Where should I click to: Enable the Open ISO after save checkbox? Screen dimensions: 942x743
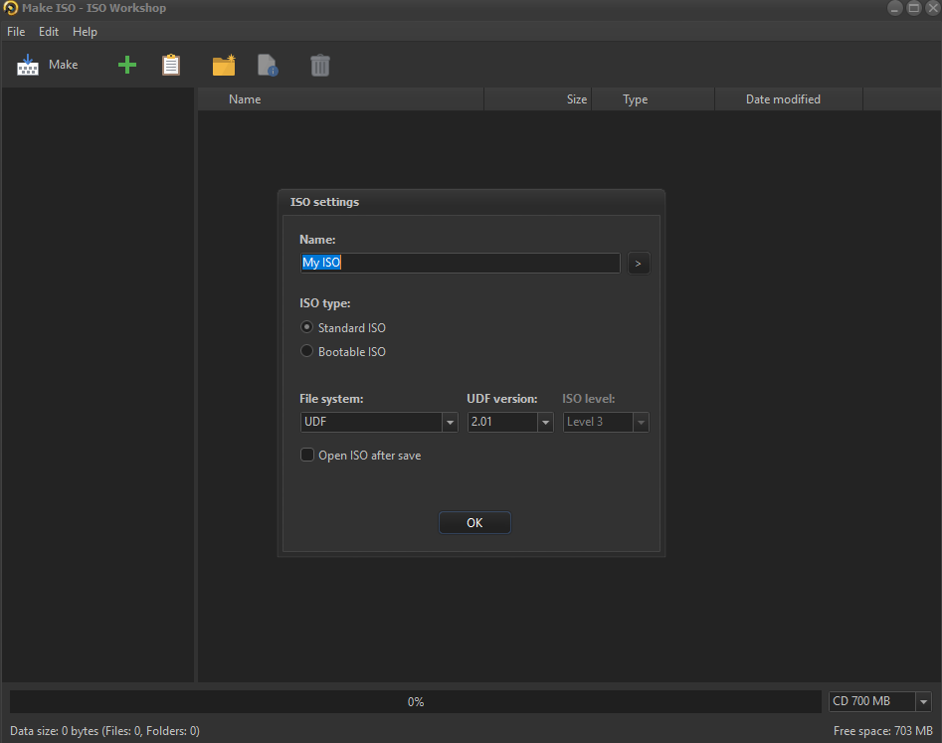point(307,456)
